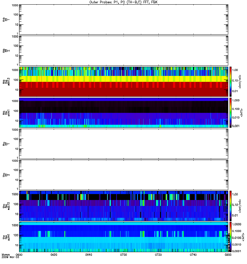Click the 0.10 value on thc edc12 color bar

tap(235, 205)
